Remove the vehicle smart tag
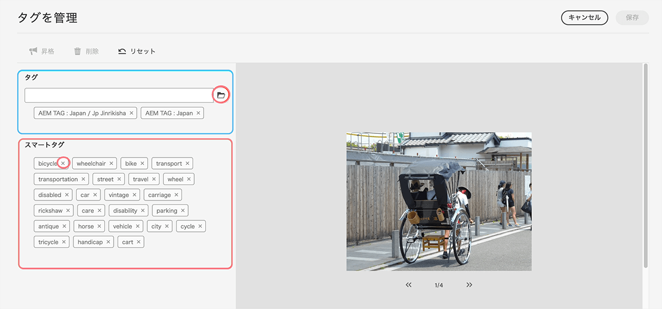 pyautogui.click(x=138, y=226)
